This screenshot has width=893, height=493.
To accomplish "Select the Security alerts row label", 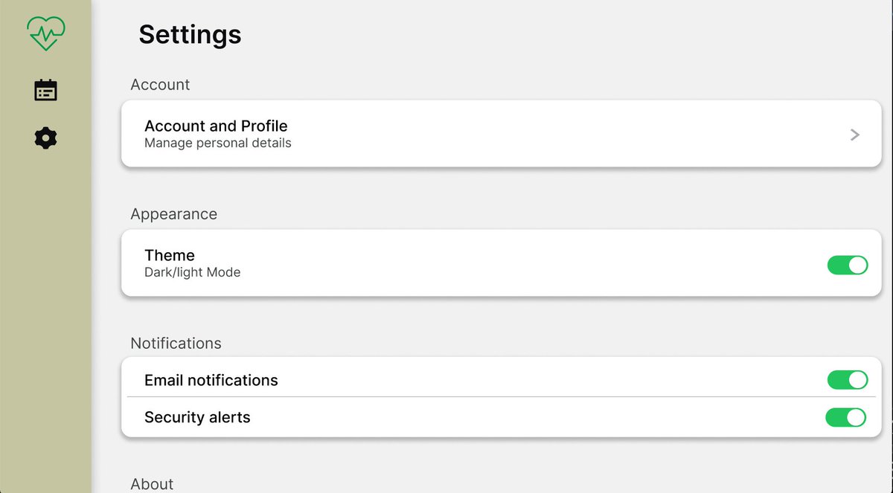I will click(197, 417).
